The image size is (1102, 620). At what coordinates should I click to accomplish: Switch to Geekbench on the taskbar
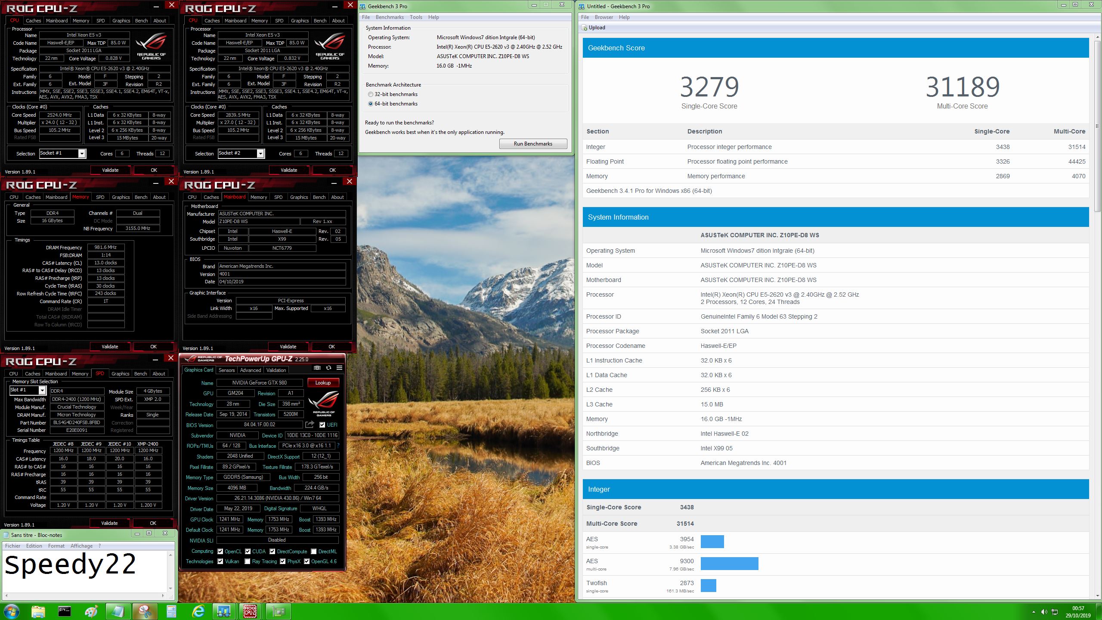(x=224, y=611)
